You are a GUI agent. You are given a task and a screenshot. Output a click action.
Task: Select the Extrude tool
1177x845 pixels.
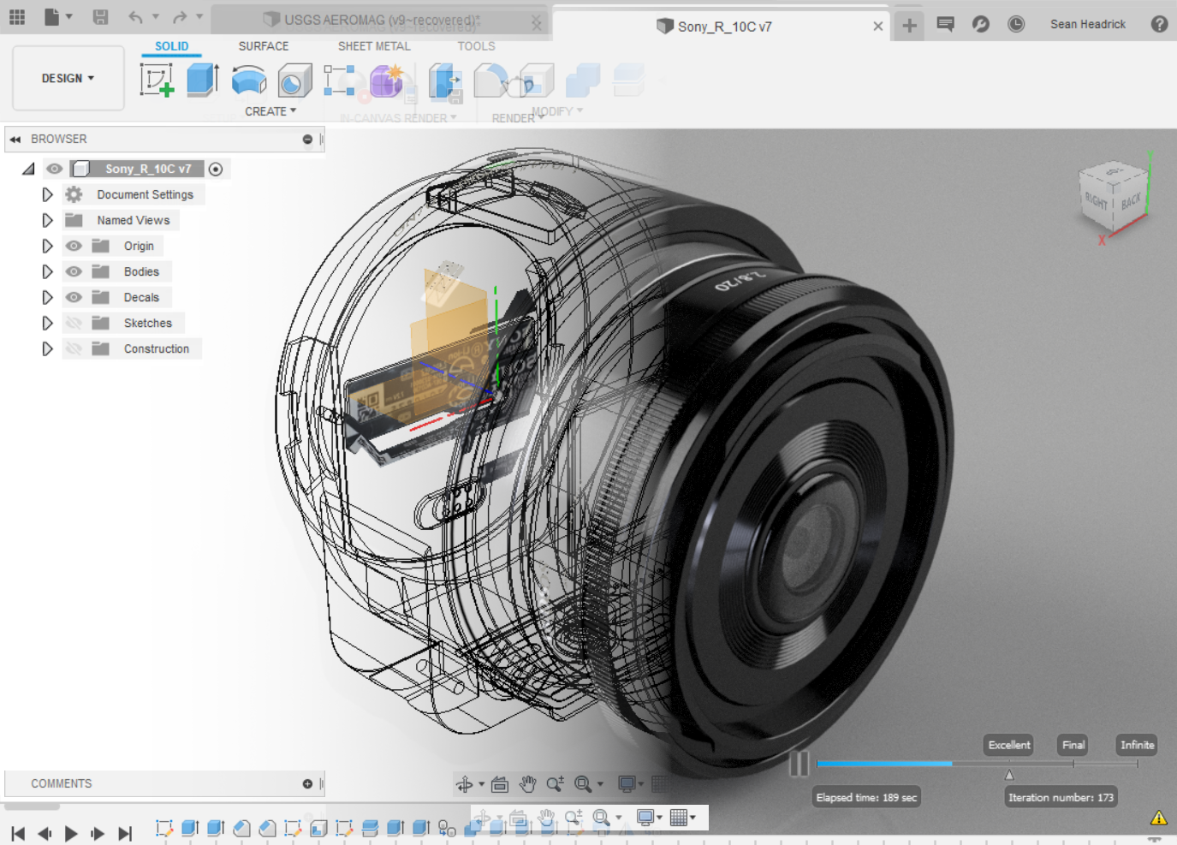[x=202, y=79]
